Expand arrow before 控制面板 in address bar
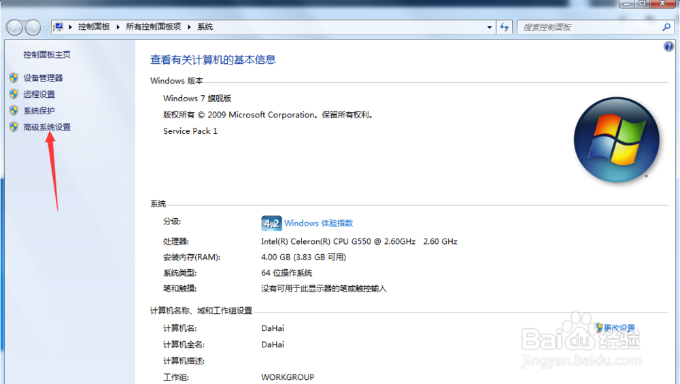Image resolution: width=680 pixels, height=384 pixels. click(70, 27)
